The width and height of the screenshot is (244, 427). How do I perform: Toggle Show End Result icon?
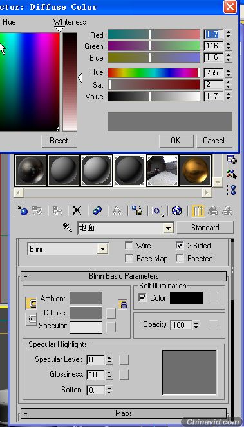point(198,210)
